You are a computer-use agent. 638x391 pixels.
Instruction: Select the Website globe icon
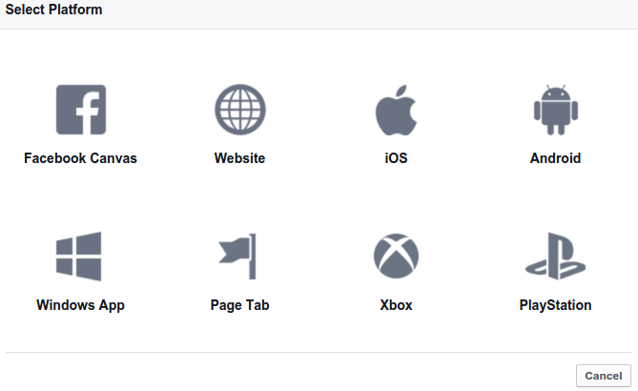(240, 110)
